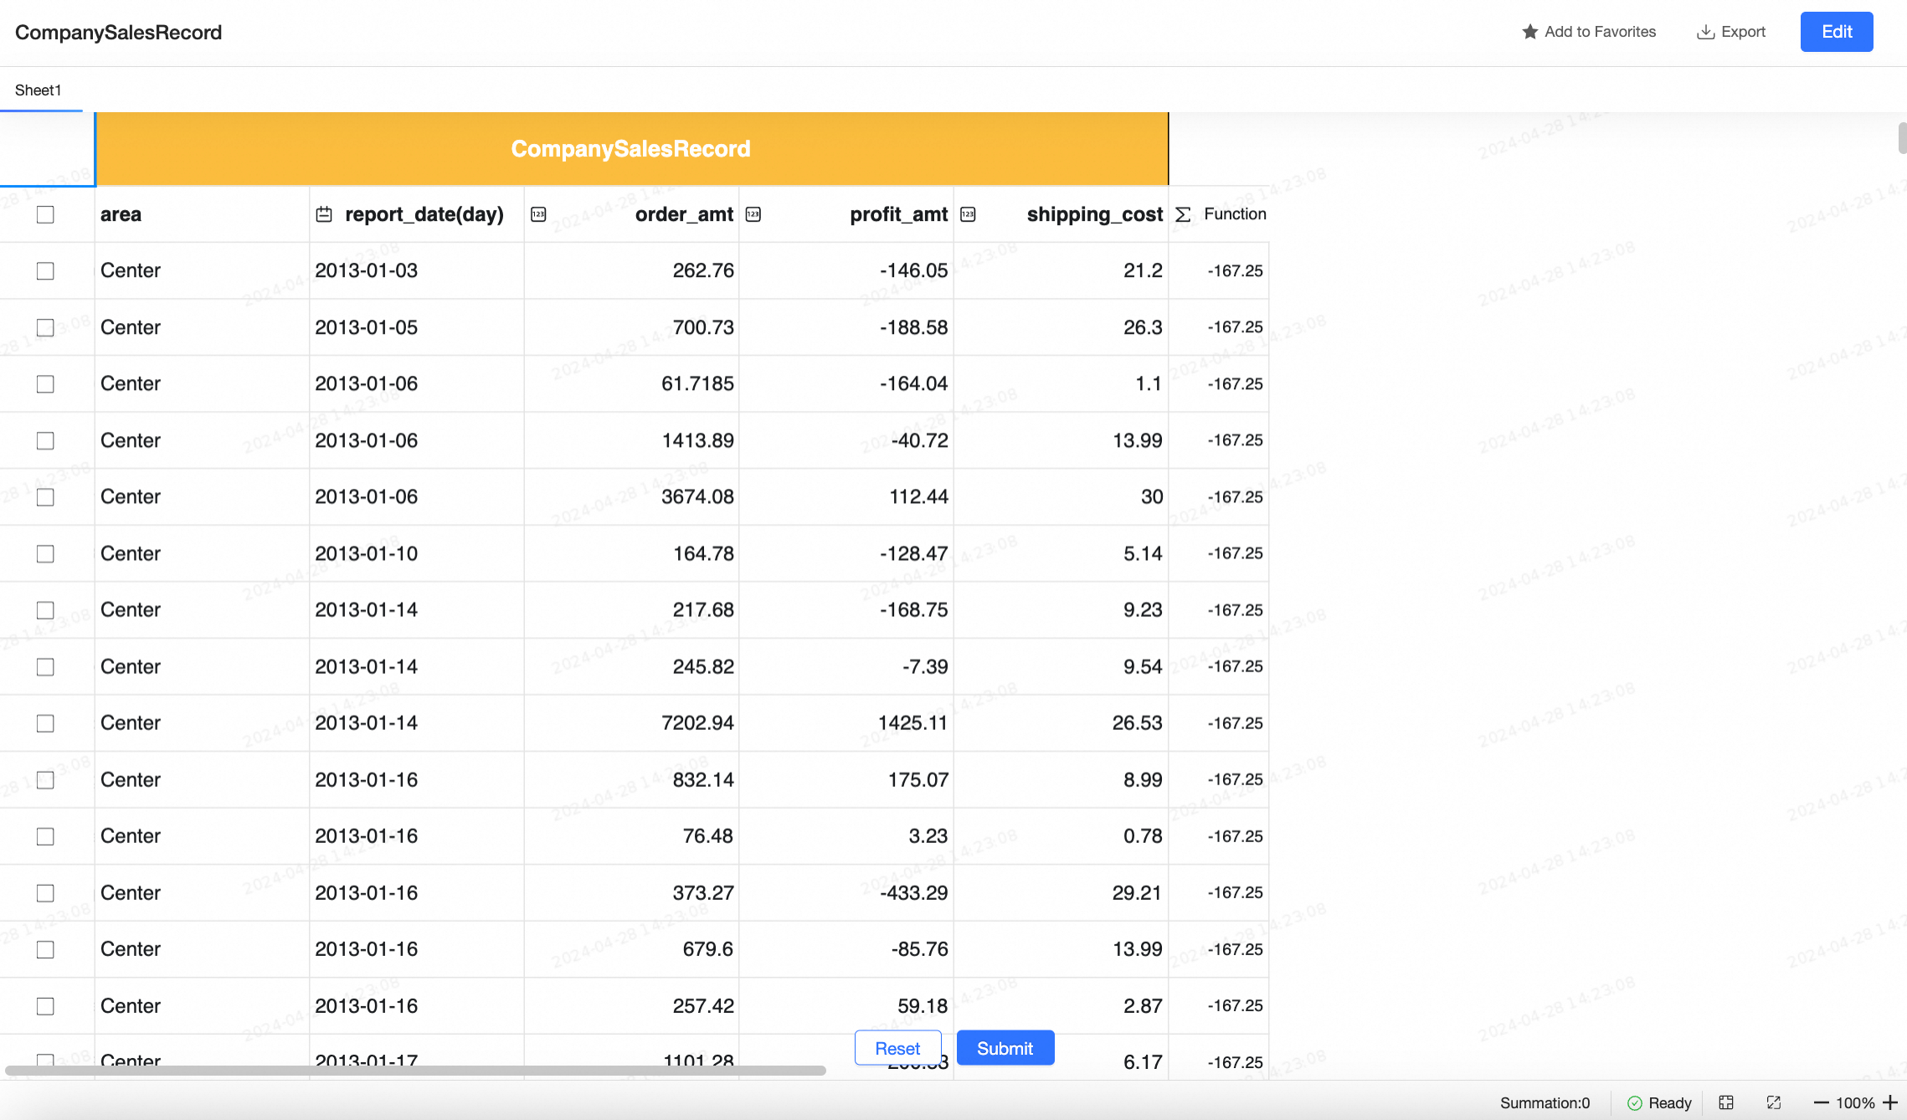Click the sigma icon beside Function
The image size is (1907, 1120).
tap(1183, 214)
